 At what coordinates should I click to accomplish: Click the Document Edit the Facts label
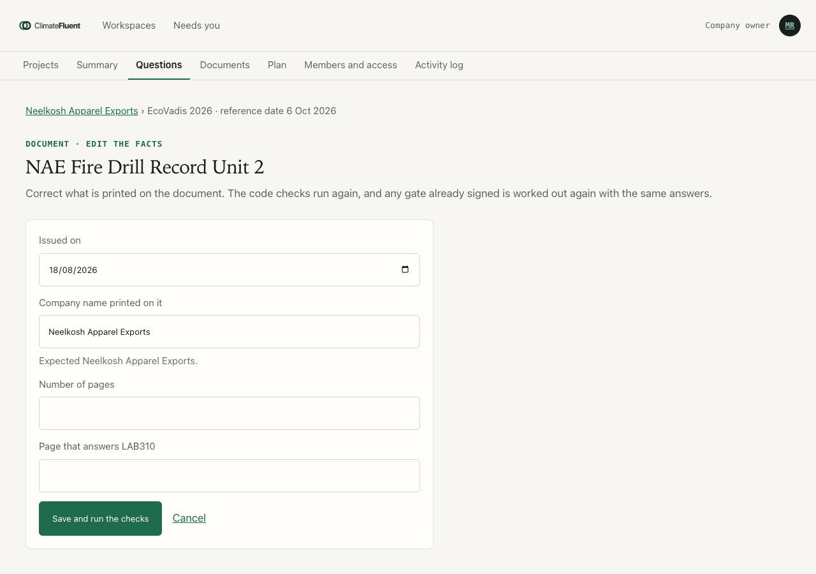[x=94, y=144]
